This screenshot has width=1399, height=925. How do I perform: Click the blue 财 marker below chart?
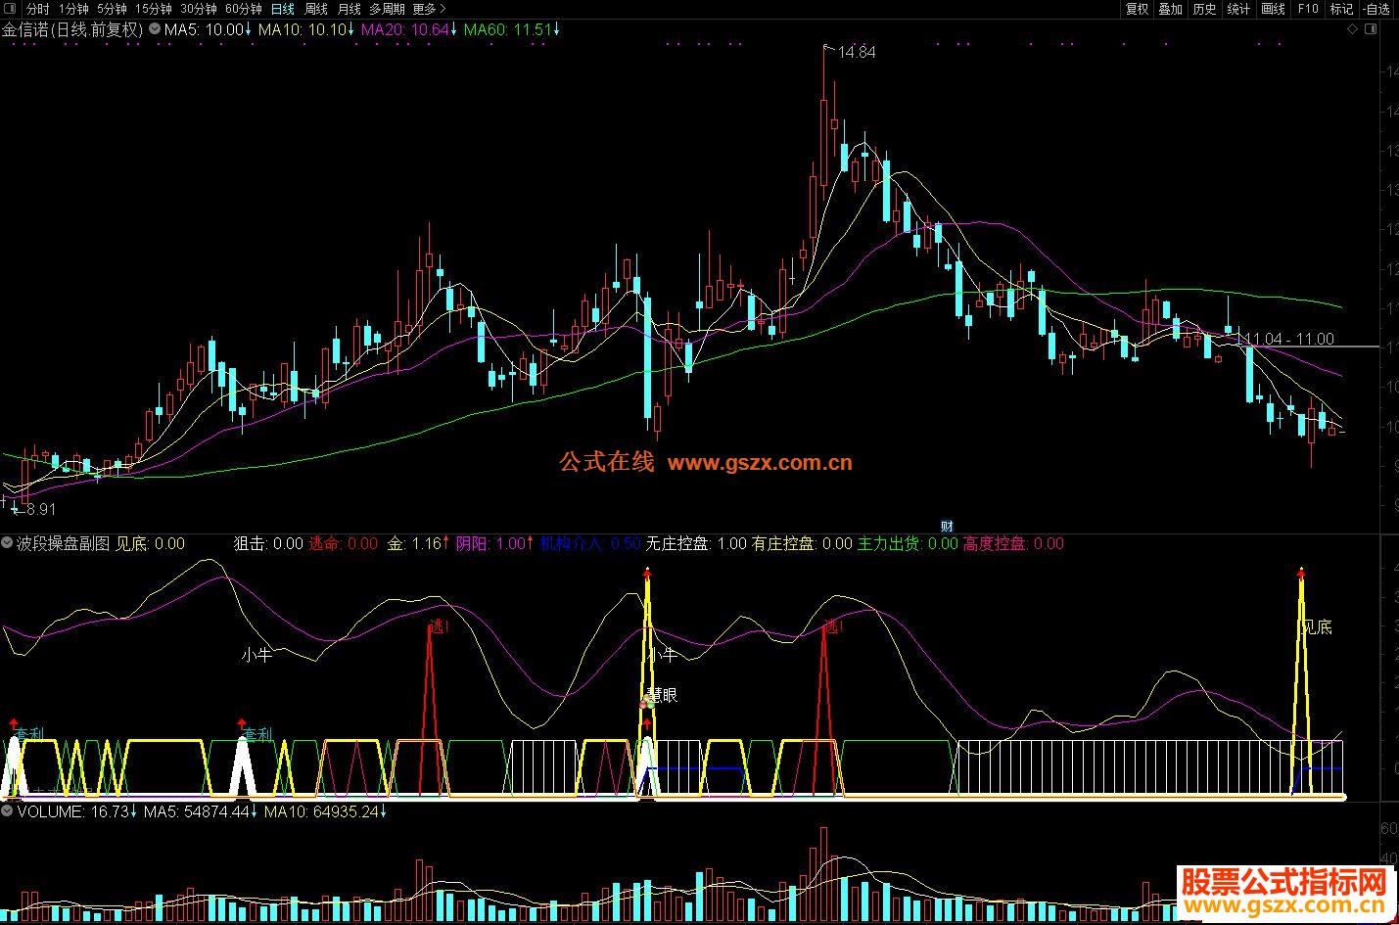(946, 526)
